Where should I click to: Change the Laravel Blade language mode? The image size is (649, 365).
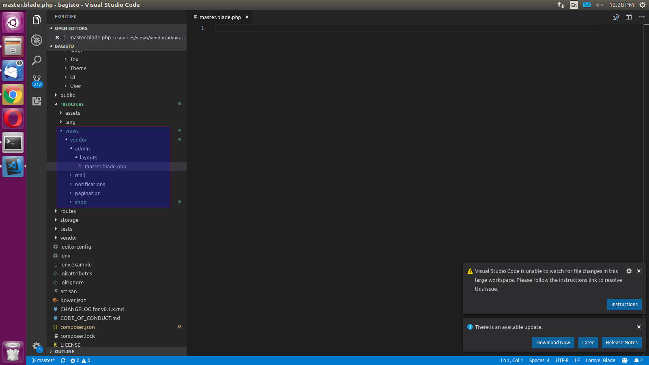[600, 361]
